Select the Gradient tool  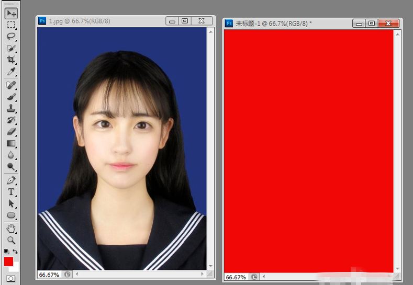[x=11, y=143]
